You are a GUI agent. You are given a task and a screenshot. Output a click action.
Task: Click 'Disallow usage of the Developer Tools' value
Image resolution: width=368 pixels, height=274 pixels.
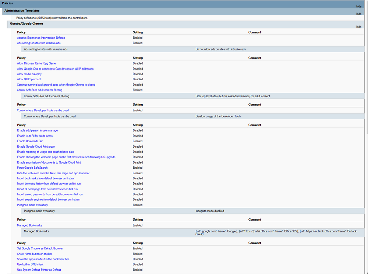(218, 116)
